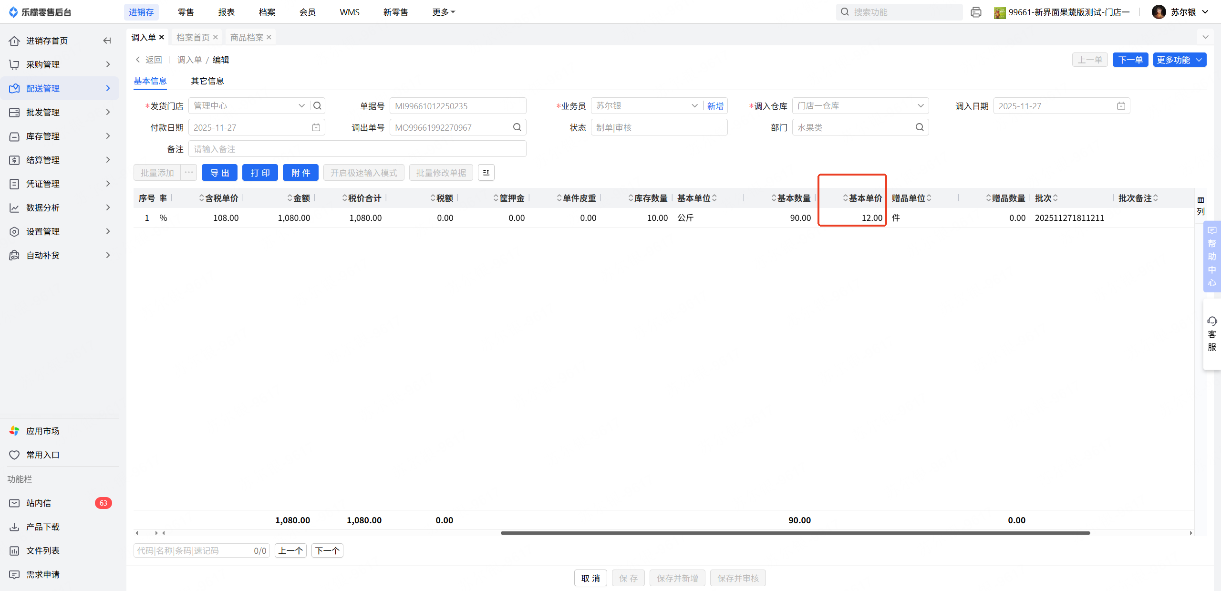Click the search icon beside 发货门店
1221x591 pixels.
[x=317, y=106]
